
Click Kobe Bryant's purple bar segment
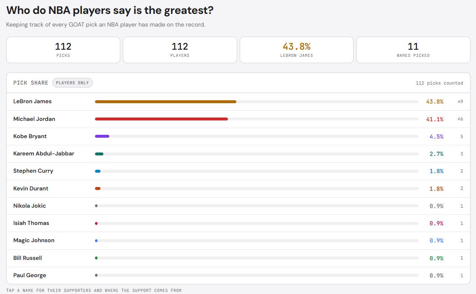point(102,136)
